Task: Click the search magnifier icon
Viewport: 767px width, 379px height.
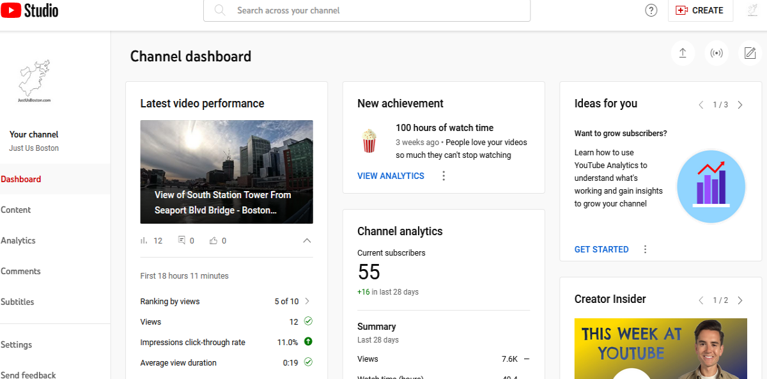Action: click(x=220, y=10)
